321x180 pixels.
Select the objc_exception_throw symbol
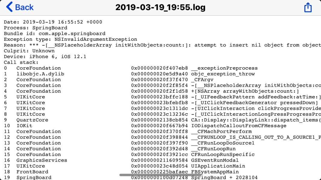(x=223, y=74)
